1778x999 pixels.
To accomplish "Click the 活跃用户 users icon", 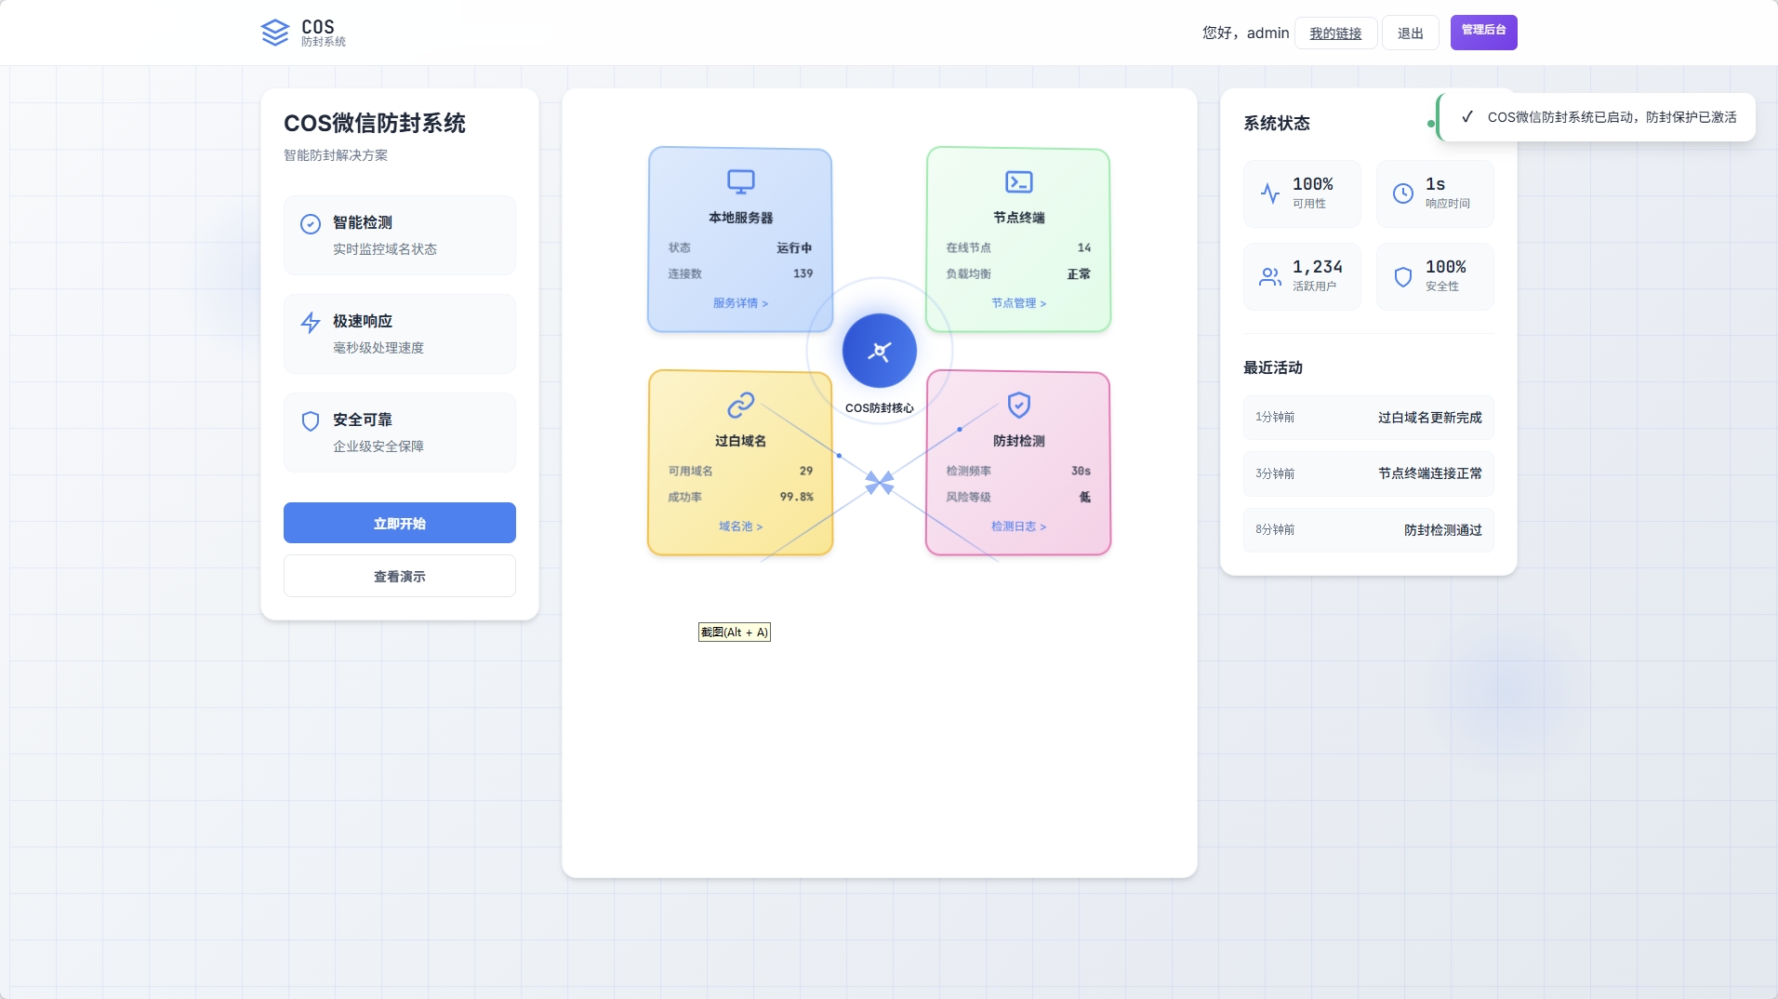I will (x=1270, y=276).
